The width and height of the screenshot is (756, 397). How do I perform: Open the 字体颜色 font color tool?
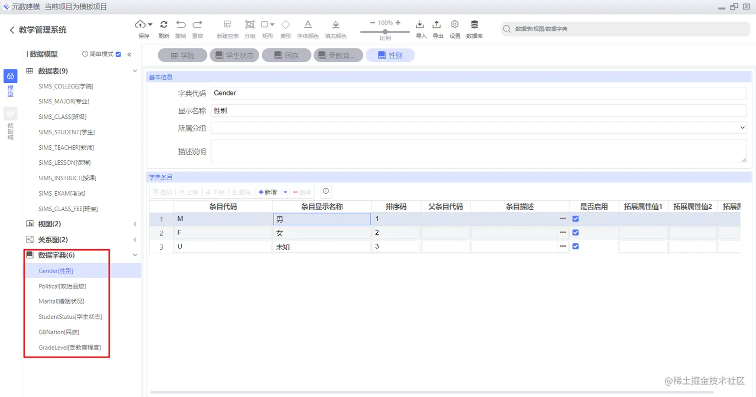point(307,23)
